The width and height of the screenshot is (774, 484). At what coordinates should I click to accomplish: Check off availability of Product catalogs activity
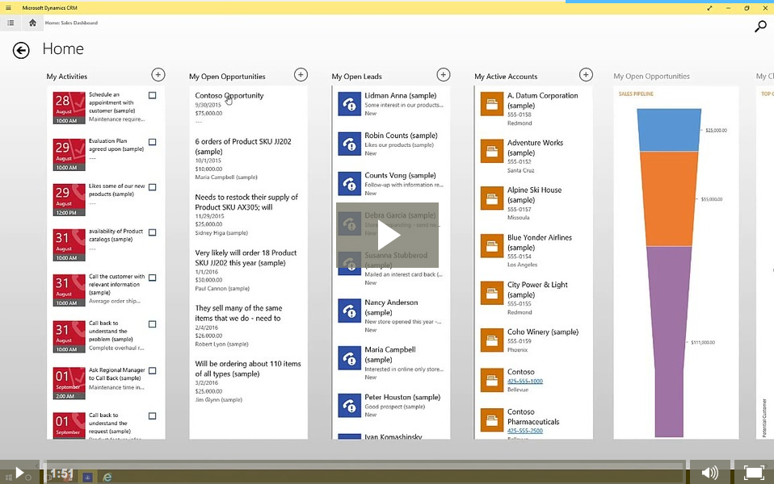(x=153, y=232)
